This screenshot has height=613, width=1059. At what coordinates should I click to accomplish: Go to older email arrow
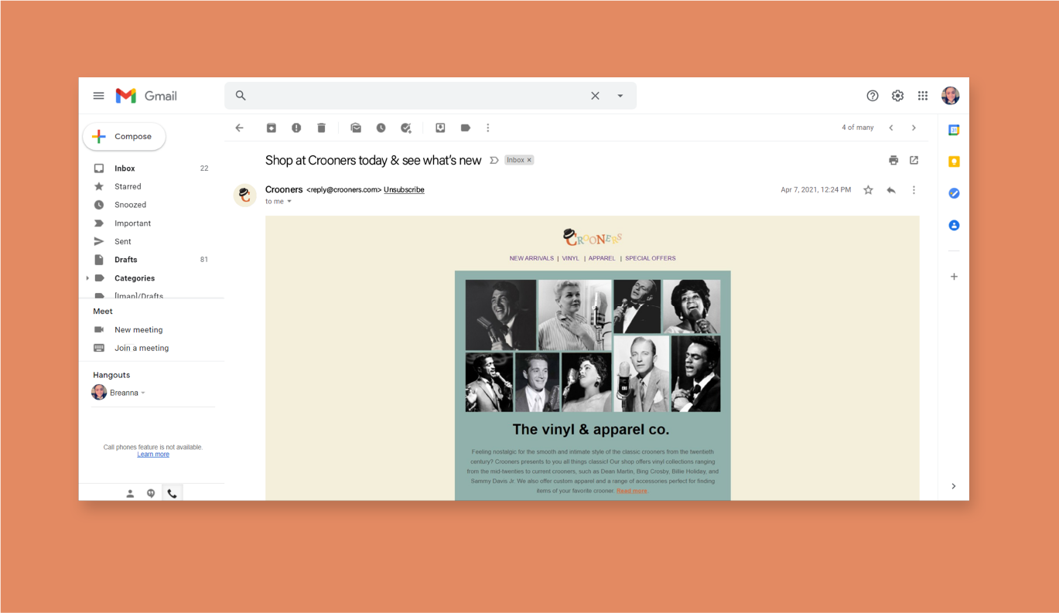[914, 128]
